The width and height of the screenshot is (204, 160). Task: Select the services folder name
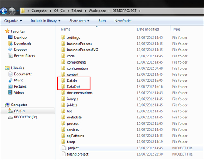tap(73, 129)
